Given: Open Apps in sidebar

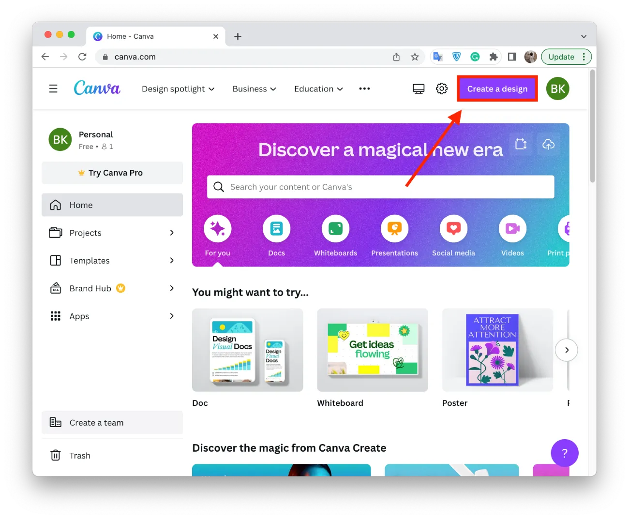Looking at the screenshot, I should [x=112, y=316].
